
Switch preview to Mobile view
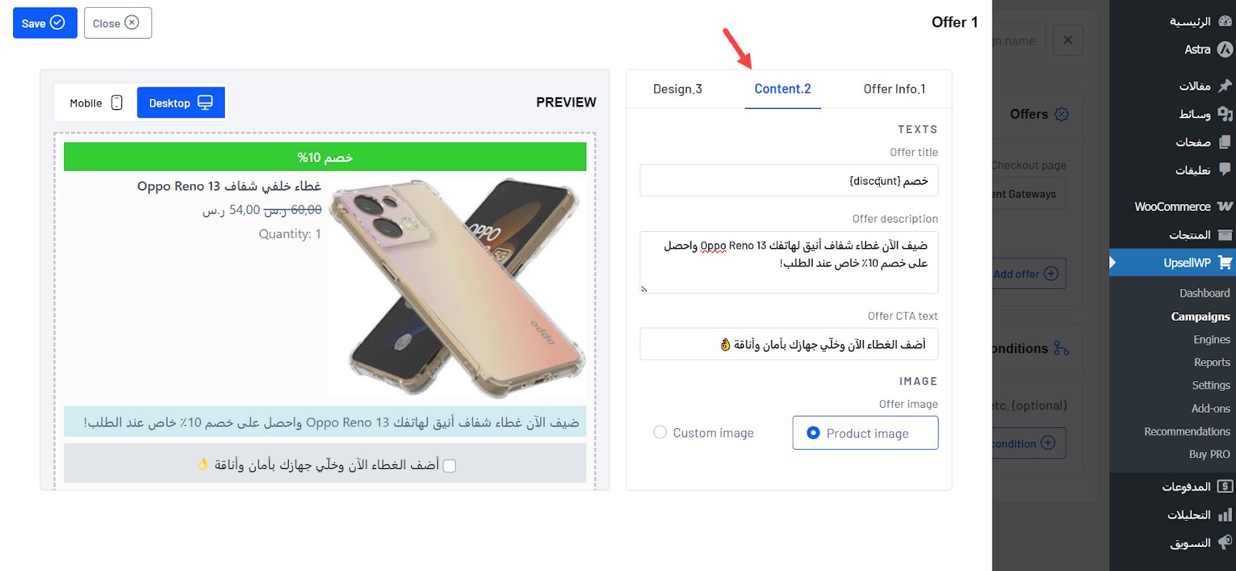click(x=96, y=103)
